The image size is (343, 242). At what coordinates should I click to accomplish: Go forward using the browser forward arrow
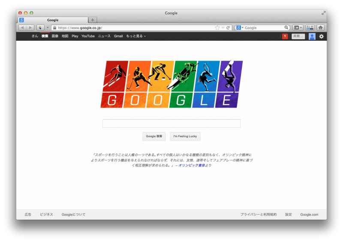point(30,28)
